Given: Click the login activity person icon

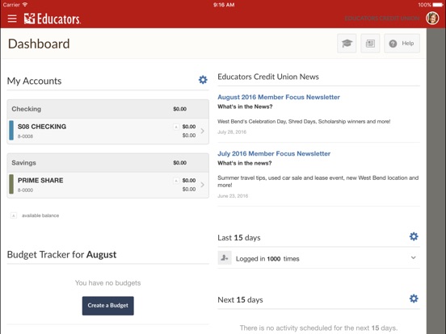Looking at the screenshot, I should pos(225,258).
